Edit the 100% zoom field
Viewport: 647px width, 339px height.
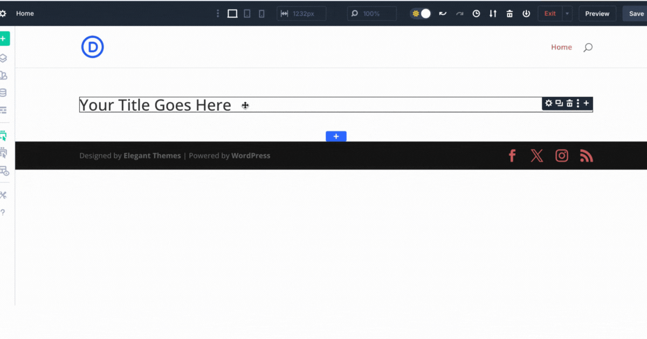372,13
